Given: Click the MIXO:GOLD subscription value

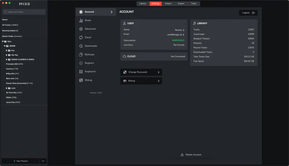Looking at the screenshot, I should 178,41.
